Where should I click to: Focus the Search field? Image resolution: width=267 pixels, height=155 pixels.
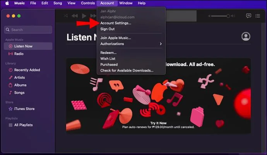tap(28, 30)
